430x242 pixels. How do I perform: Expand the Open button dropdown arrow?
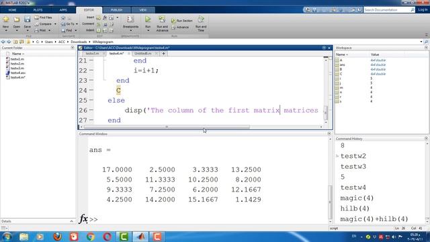[x=16, y=30]
